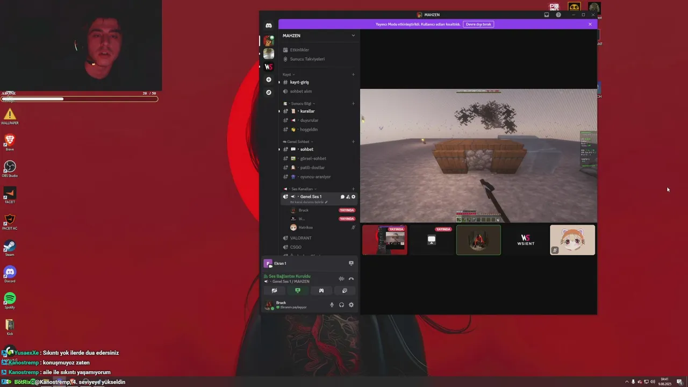Click the main Minecraft stream view

[x=478, y=155]
